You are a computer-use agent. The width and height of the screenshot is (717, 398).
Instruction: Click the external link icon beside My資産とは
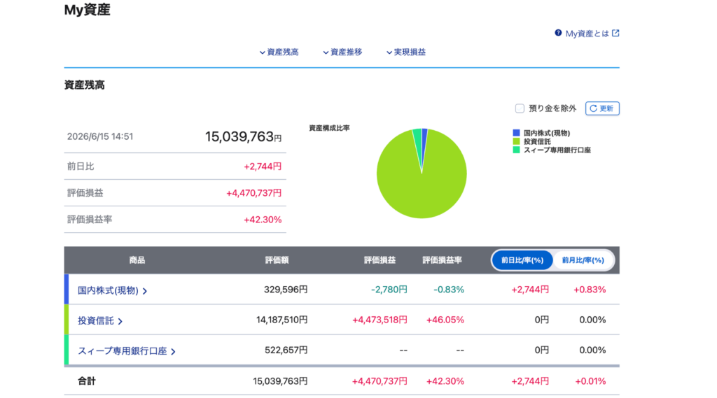[x=615, y=33]
